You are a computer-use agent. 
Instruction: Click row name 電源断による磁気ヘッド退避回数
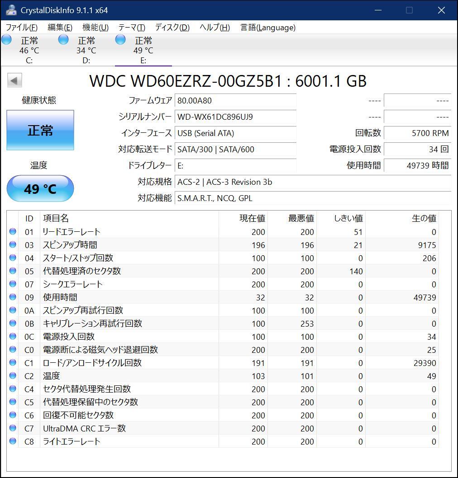point(100,349)
